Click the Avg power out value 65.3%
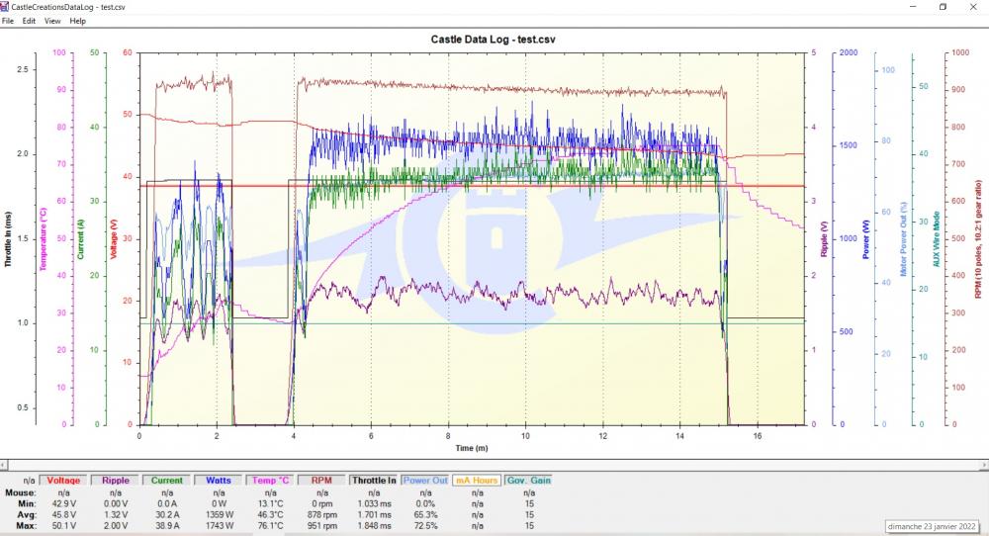This screenshot has height=536, width=989. (425, 514)
